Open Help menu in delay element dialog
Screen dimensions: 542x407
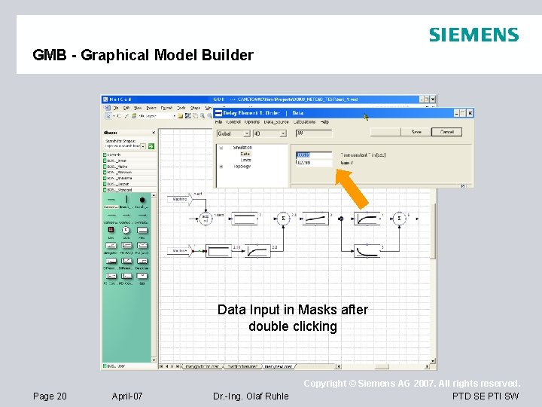[324, 122]
